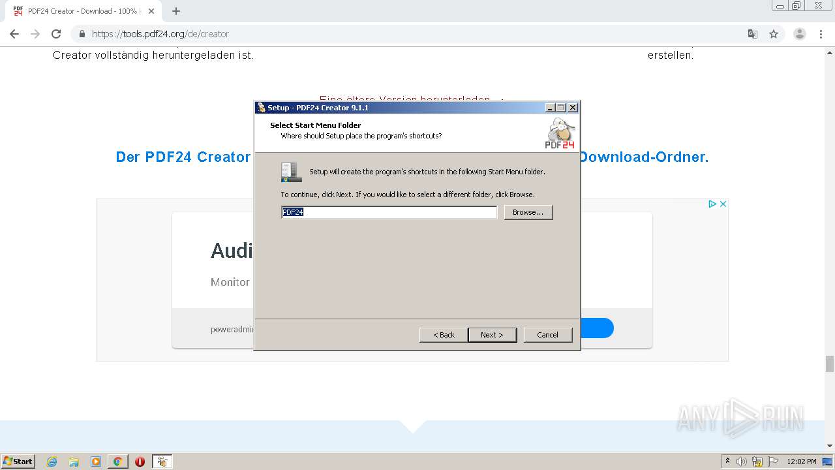Image resolution: width=835 pixels, height=470 pixels.
Task: Open the volume speaker tray icon
Action: pyautogui.click(x=742, y=462)
